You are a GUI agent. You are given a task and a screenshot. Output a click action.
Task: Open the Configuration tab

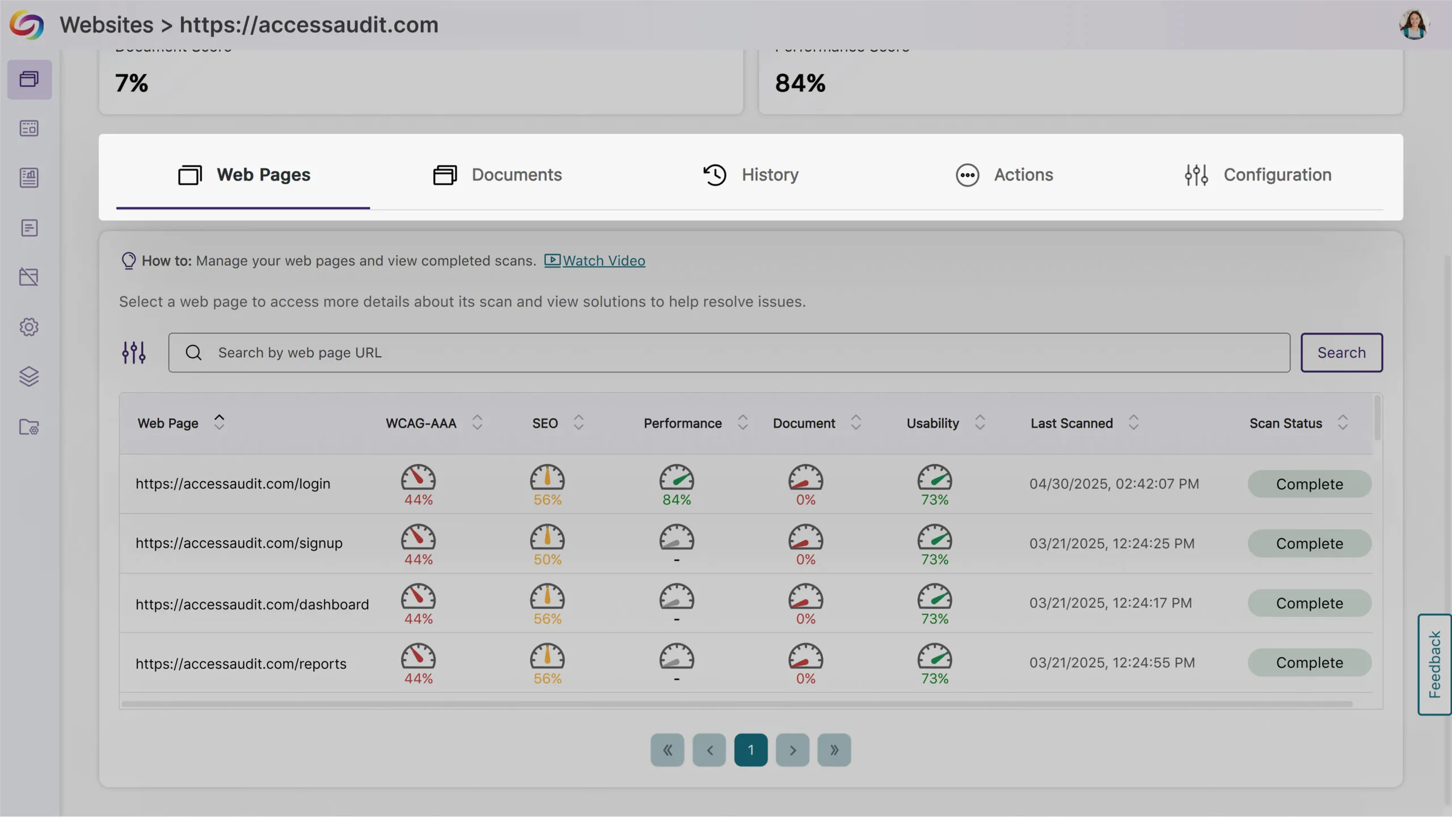[x=1258, y=175]
